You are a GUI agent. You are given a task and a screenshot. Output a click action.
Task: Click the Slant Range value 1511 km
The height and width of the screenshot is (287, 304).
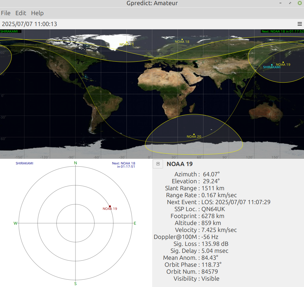213,188
